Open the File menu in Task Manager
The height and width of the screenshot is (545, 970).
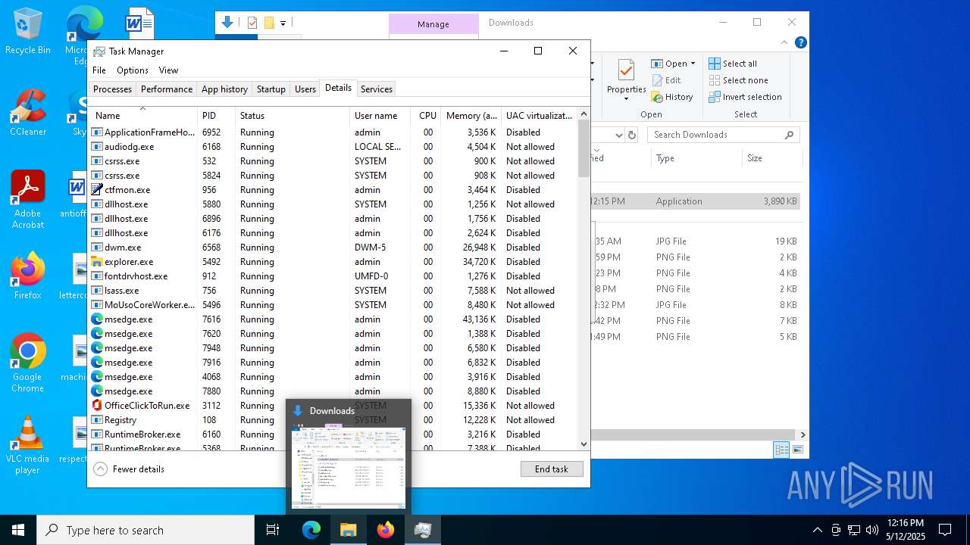(x=99, y=70)
